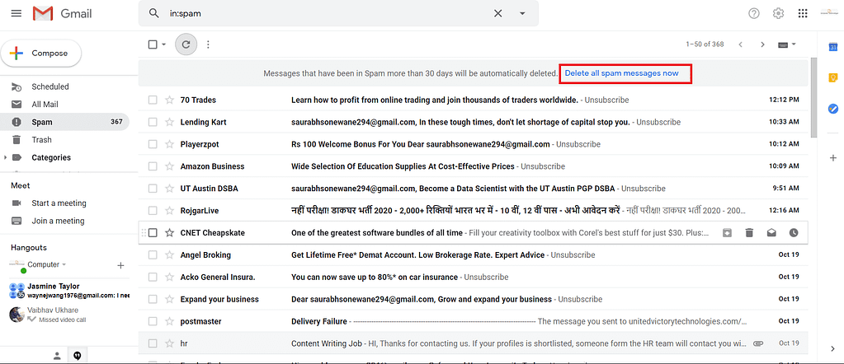Open the Jasmine Taylor conversation
The image size is (844, 364).
click(69, 291)
